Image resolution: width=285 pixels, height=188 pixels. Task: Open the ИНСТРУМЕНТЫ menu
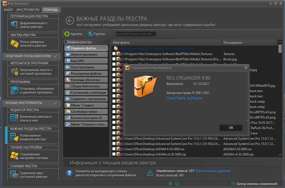point(28,10)
